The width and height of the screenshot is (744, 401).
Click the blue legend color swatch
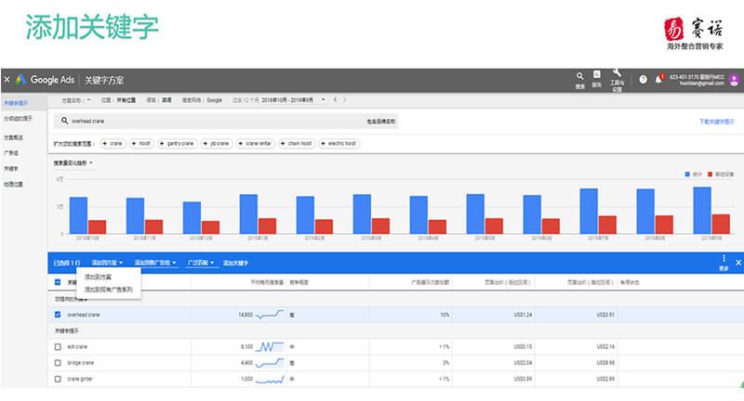click(687, 175)
